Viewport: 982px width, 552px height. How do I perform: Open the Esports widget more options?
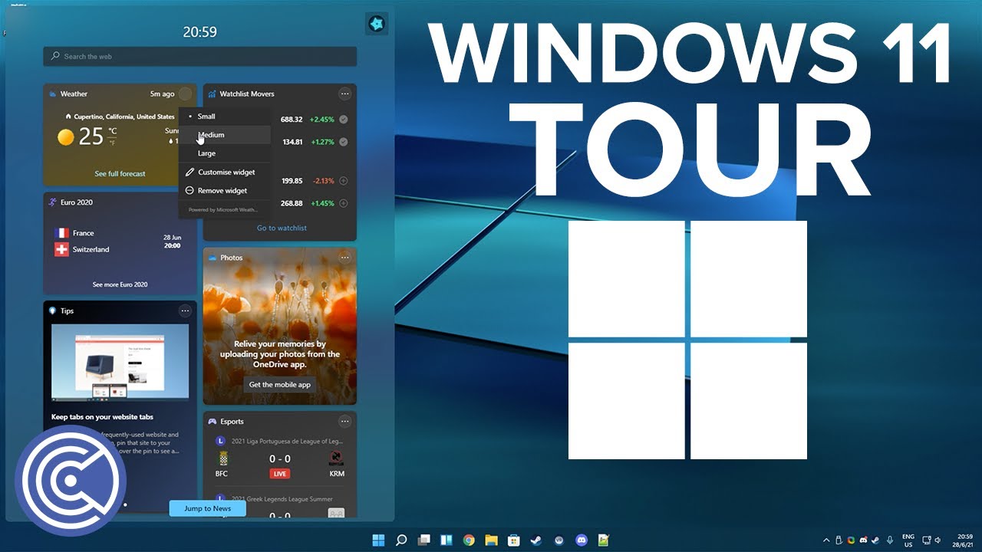344,421
